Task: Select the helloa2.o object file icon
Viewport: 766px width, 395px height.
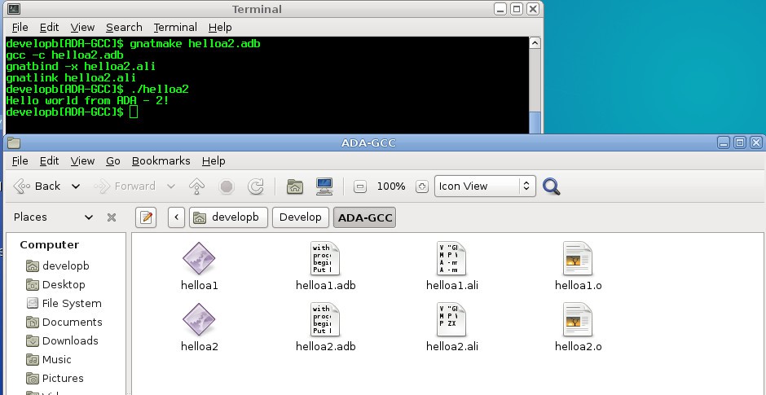Action: 578,320
